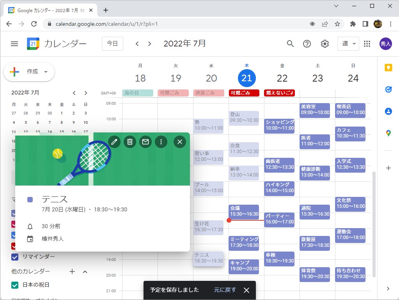
Task: Click the purple color swatch in the event popup
Action: click(30, 200)
